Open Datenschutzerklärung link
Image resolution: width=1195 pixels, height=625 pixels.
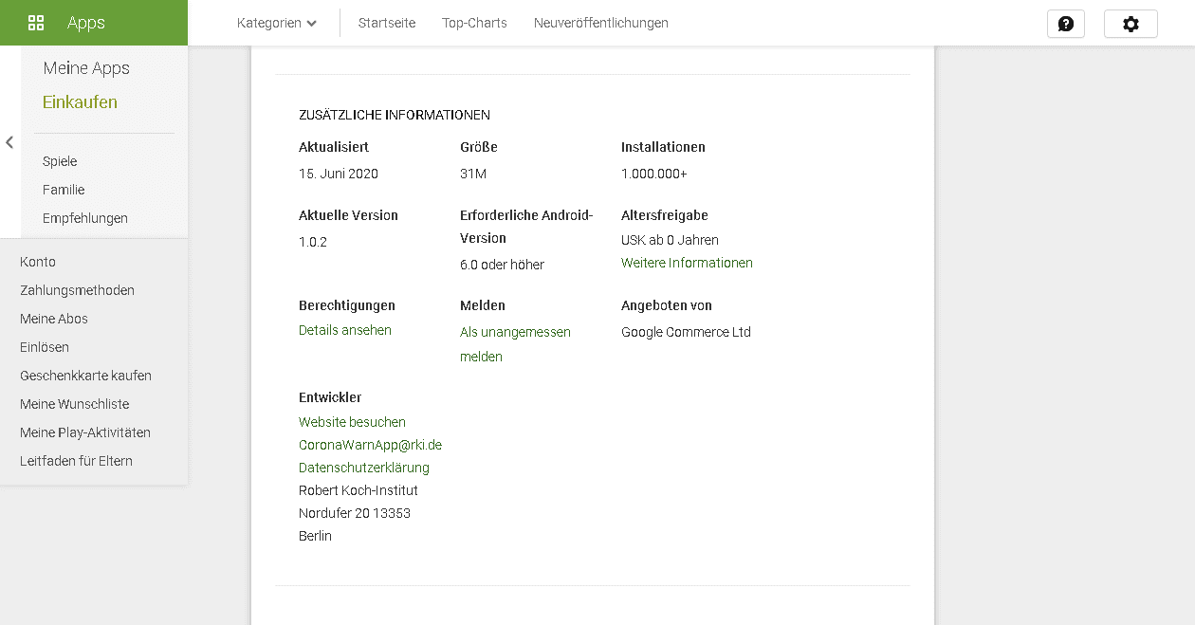(x=364, y=468)
